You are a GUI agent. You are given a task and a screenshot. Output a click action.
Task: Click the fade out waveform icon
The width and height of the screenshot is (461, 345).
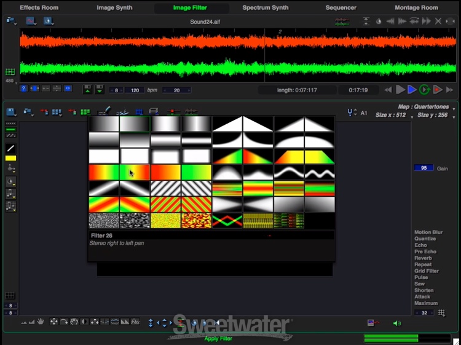402,21
